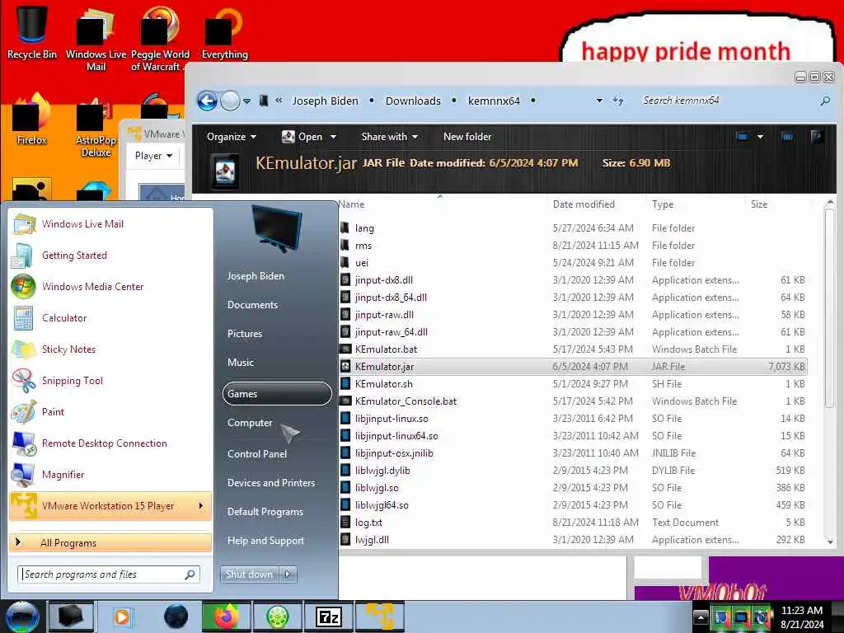844x633 pixels.
Task: Toggle the preview pane icon
Action: 787,137
